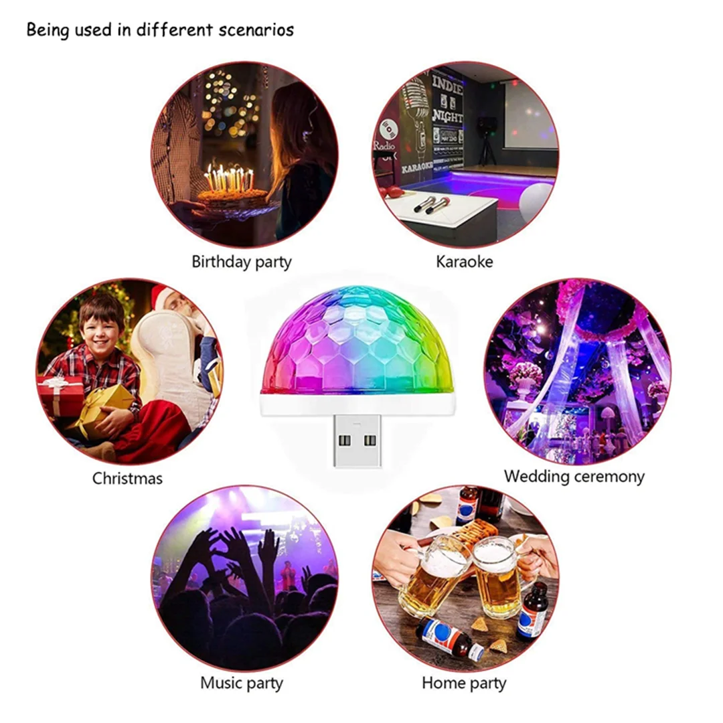Select the 'Christmas' label text
This screenshot has height=723, width=723.
(x=127, y=479)
